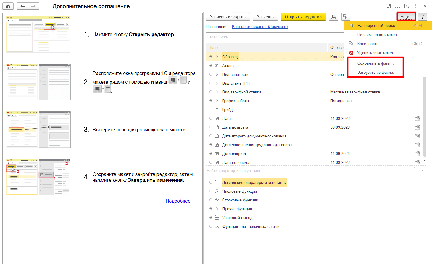
Task: Click fx icon of Прочие функции
Action: coord(217,209)
